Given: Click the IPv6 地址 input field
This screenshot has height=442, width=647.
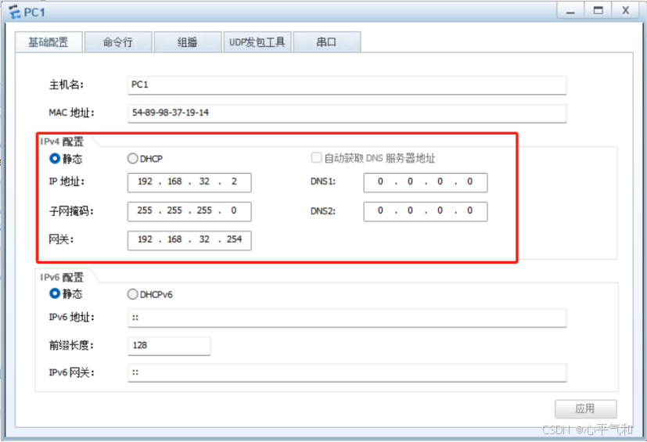Looking at the screenshot, I should point(347,318).
